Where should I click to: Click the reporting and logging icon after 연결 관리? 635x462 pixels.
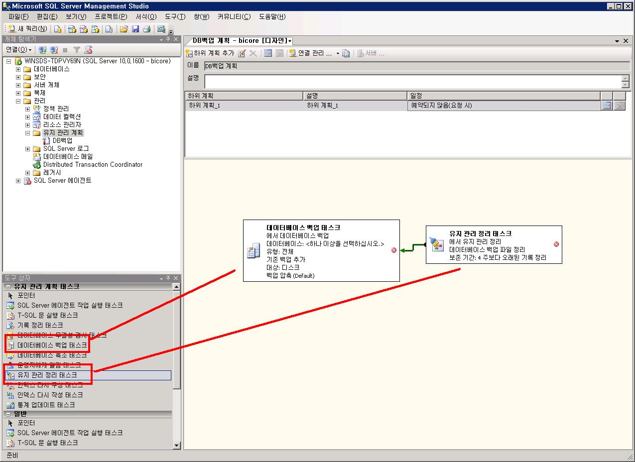click(346, 53)
